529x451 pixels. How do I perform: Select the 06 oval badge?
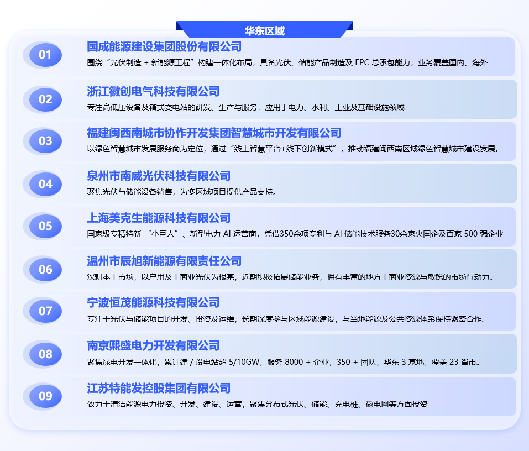(x=45, y=269)
